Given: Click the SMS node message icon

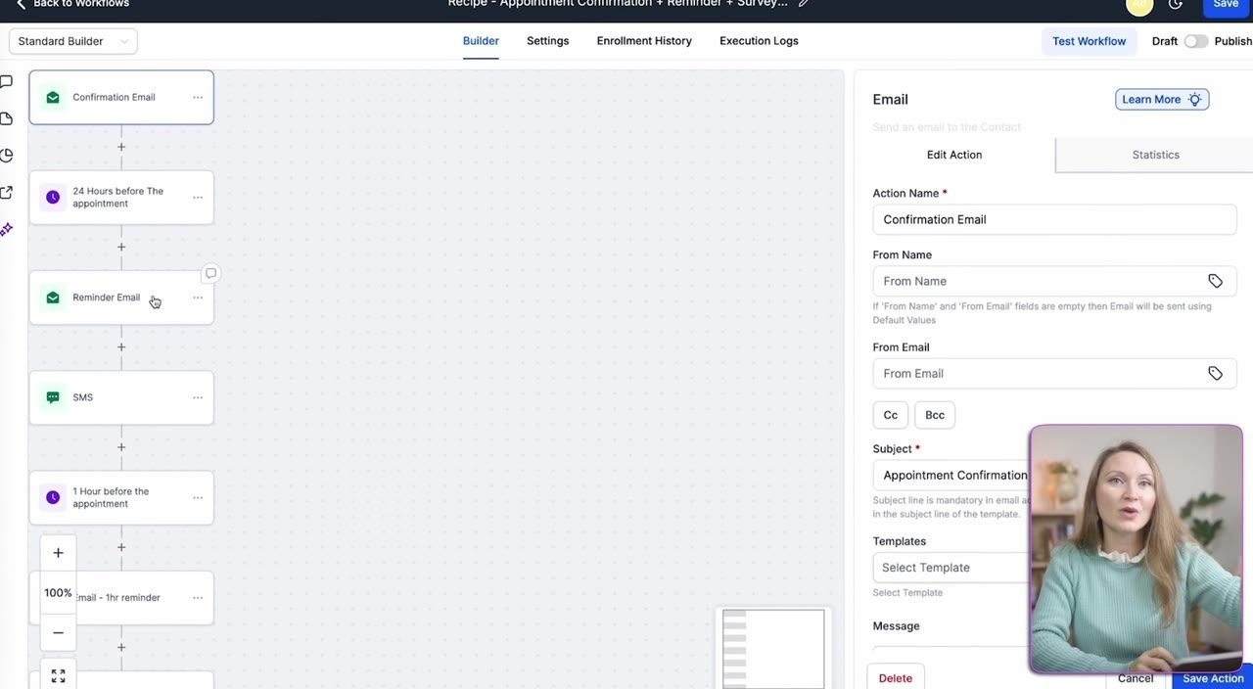Looking at the screenshot, I should 53,397.
